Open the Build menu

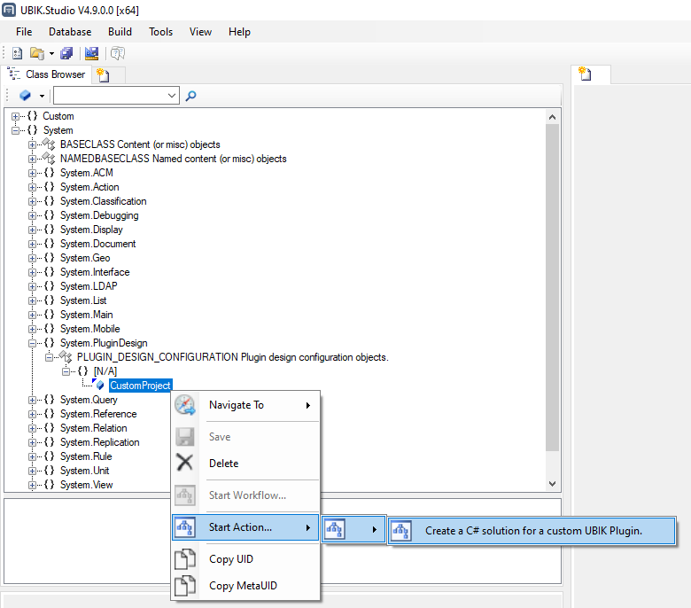point(120,32)
